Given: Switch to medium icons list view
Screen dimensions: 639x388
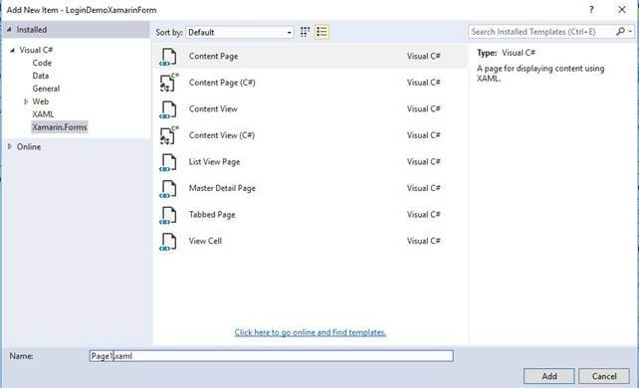Looking at the screenshot, I should [x=321, y=32].
